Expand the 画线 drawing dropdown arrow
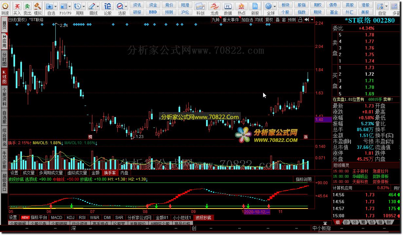403x235 pixels. point(98,6)
